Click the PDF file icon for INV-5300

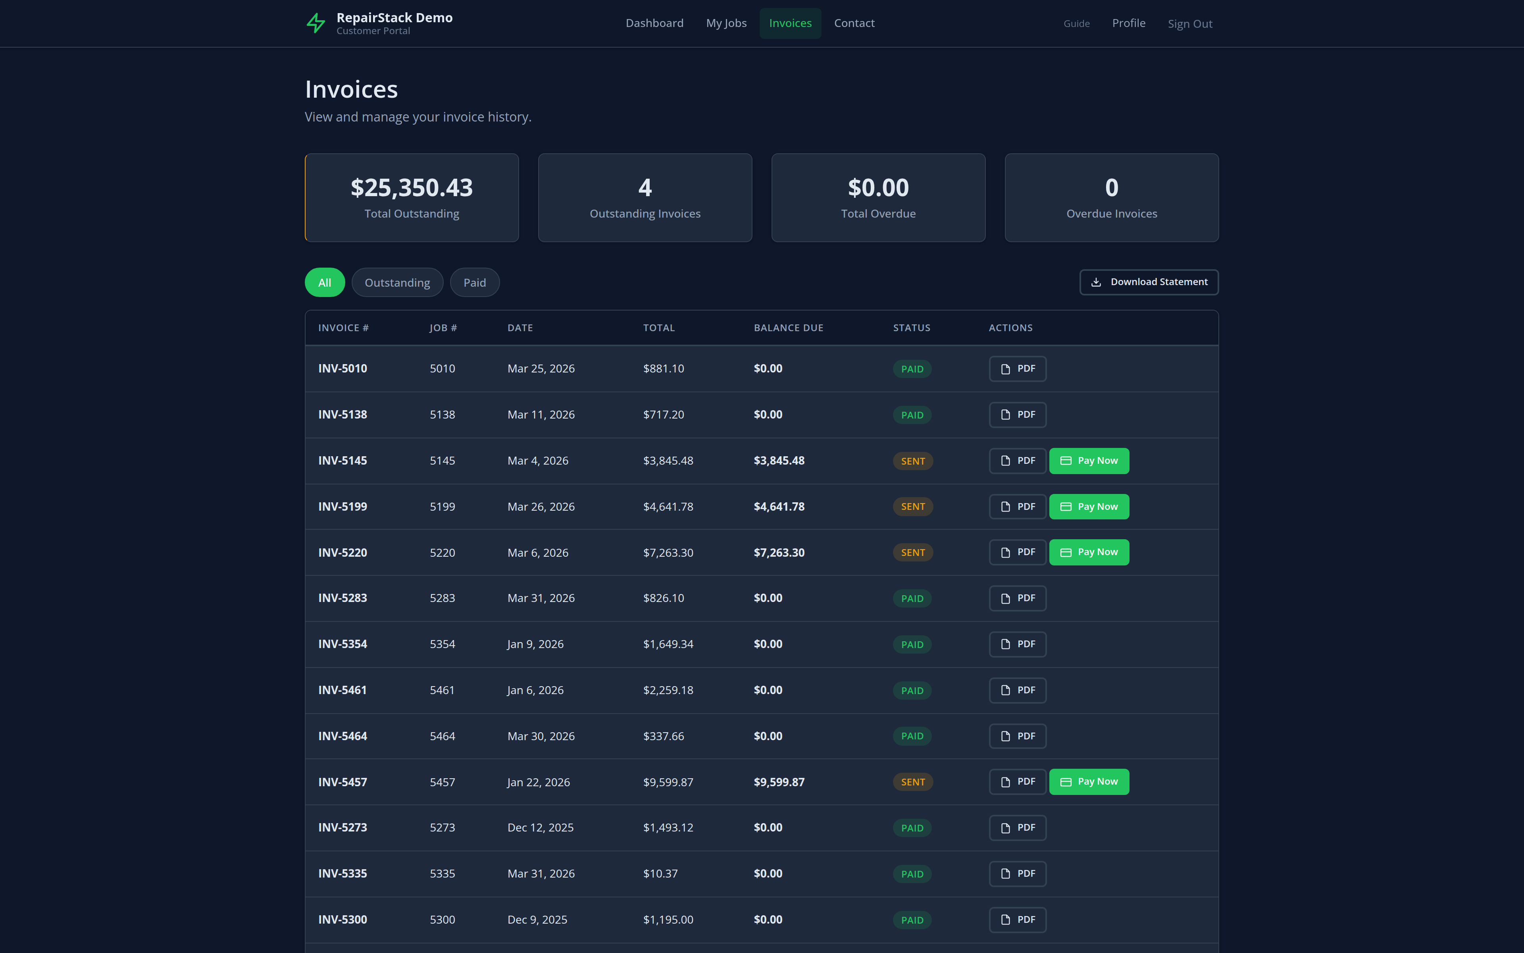point(1006,920)
